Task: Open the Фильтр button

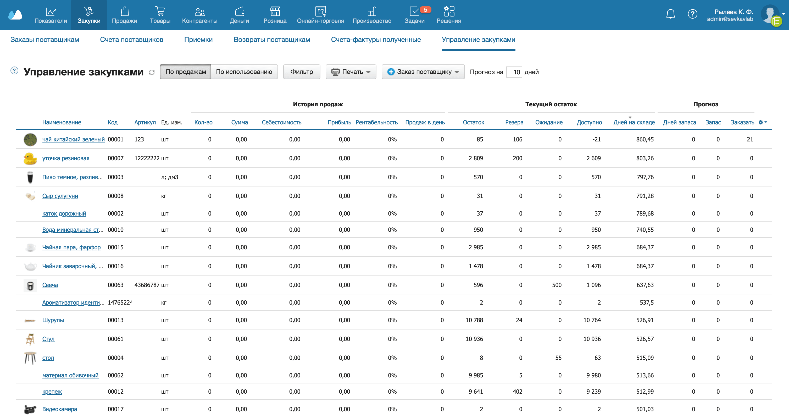Action: [301, 72]
